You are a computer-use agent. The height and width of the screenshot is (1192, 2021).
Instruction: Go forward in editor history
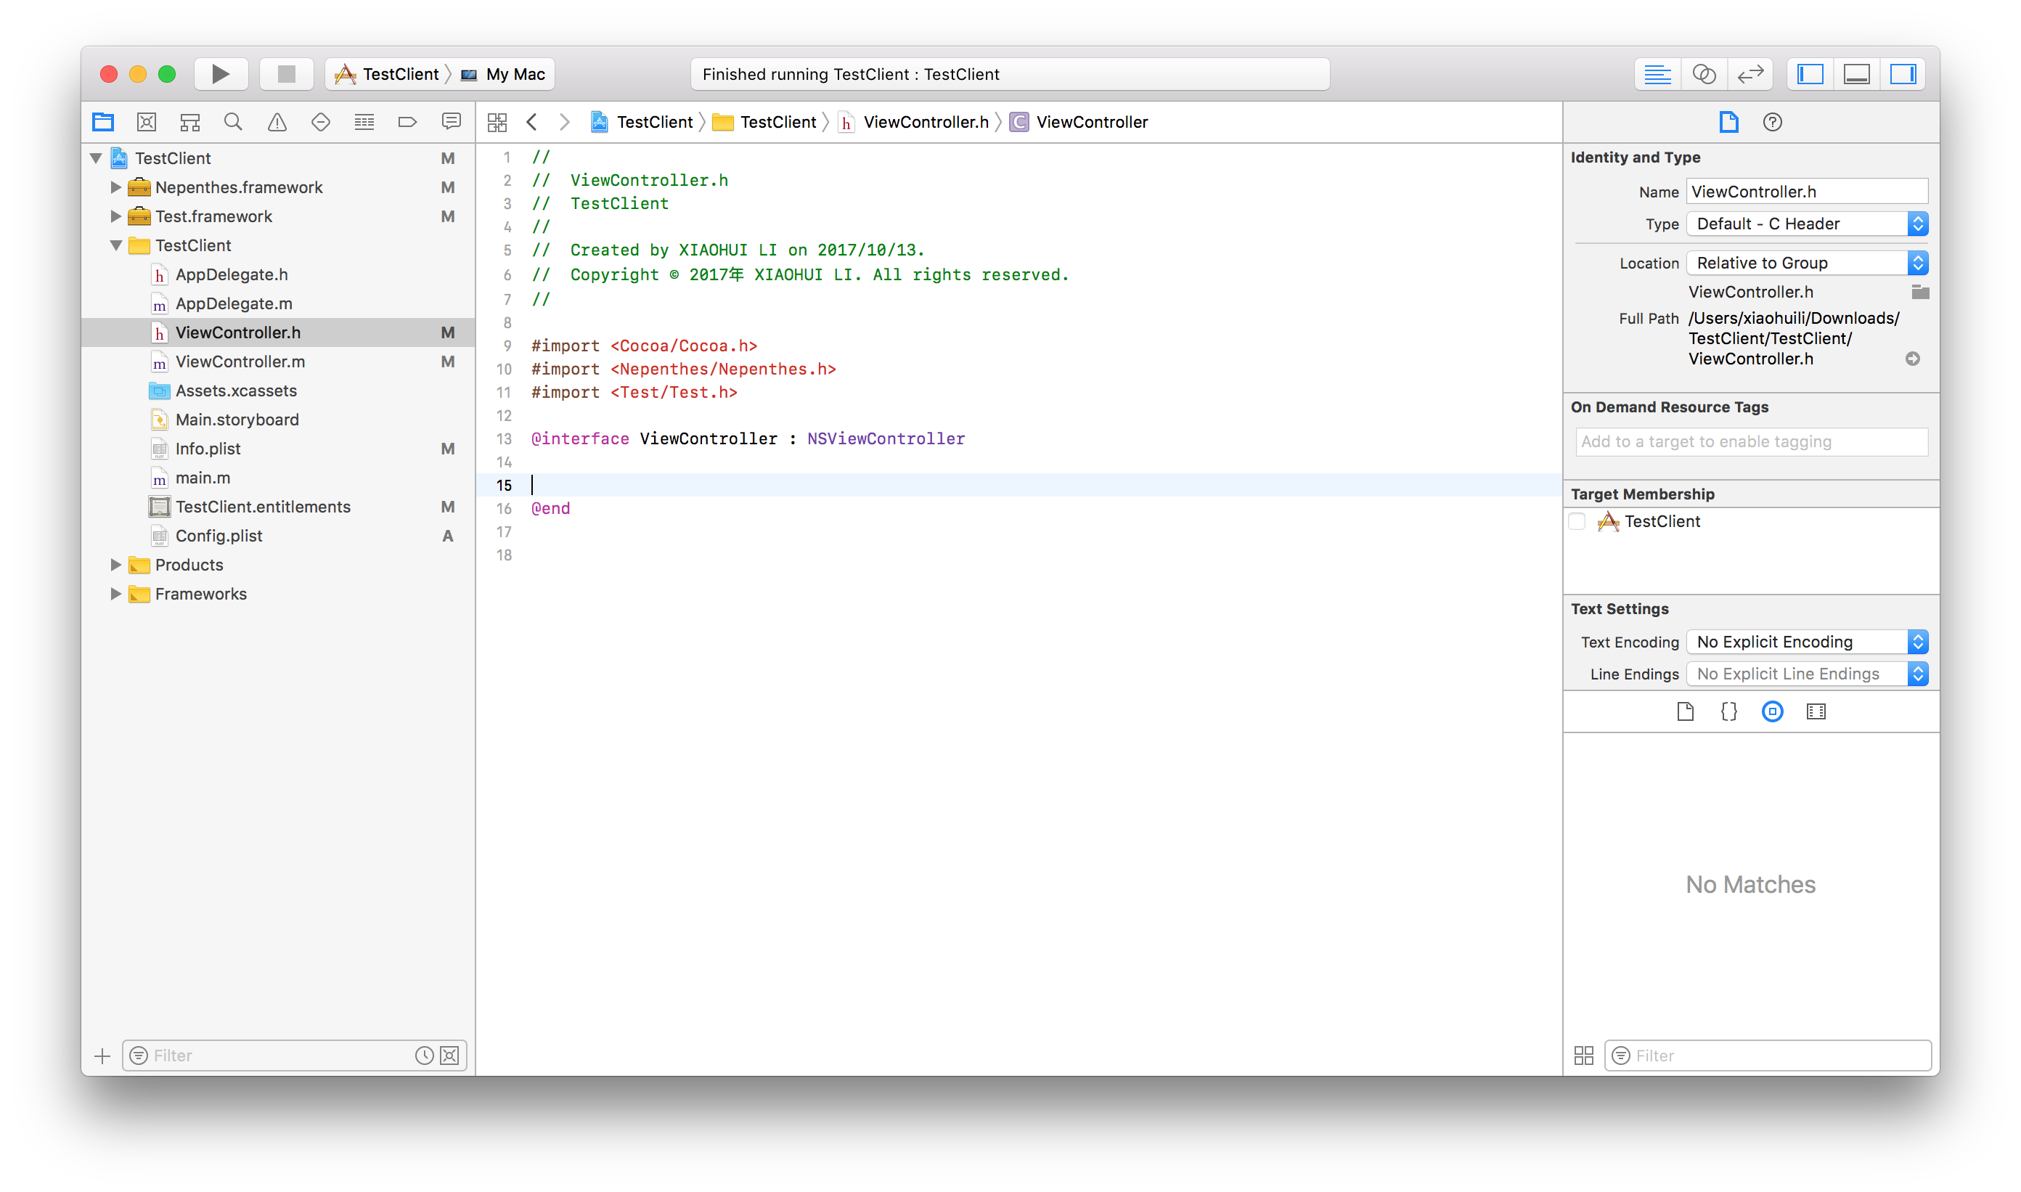pyautogui.click(x=565, y=122)
